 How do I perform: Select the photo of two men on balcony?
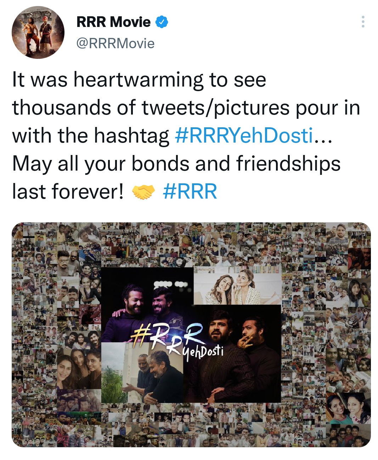pos(142,372)
